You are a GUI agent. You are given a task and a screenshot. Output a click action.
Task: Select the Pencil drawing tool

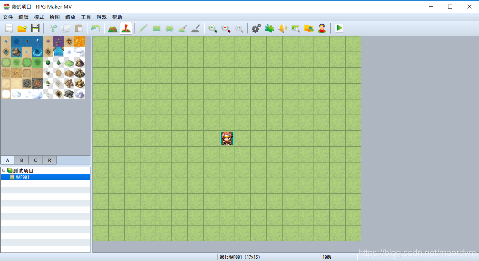[x=143, y=28]
